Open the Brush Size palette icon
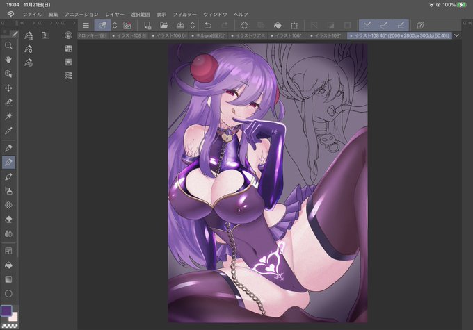 click(29, 63)
